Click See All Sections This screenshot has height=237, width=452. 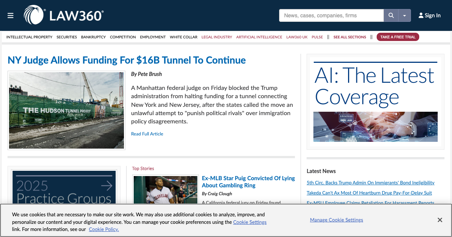(x=350, y=37)
